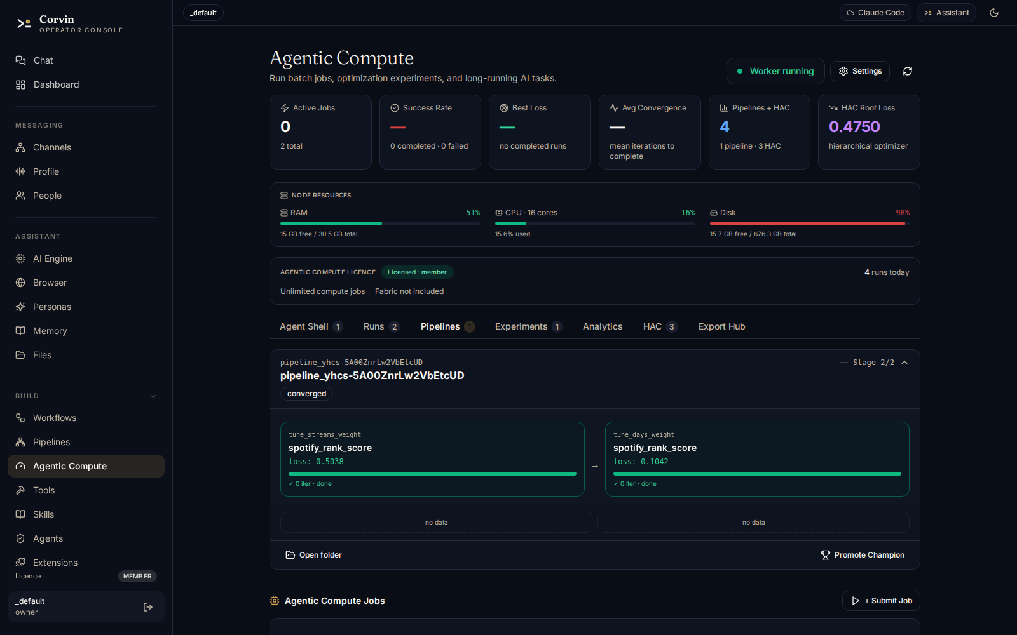Open Workflows under Build

86,418
